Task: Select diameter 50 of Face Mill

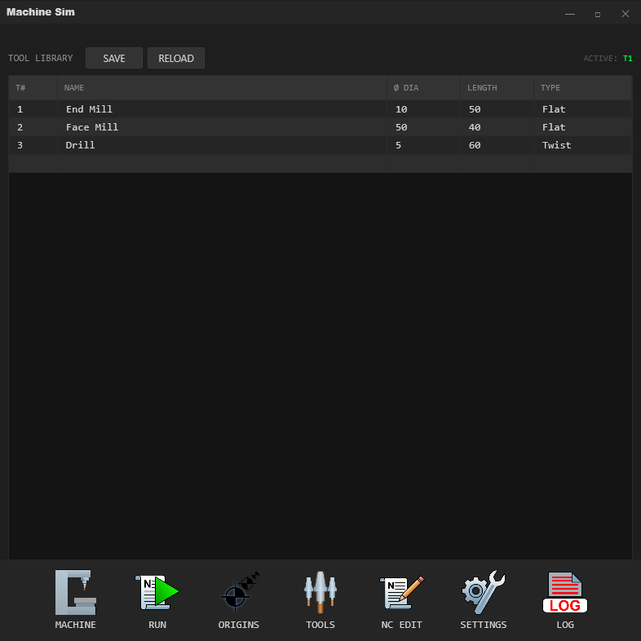Action: (423, 127)
